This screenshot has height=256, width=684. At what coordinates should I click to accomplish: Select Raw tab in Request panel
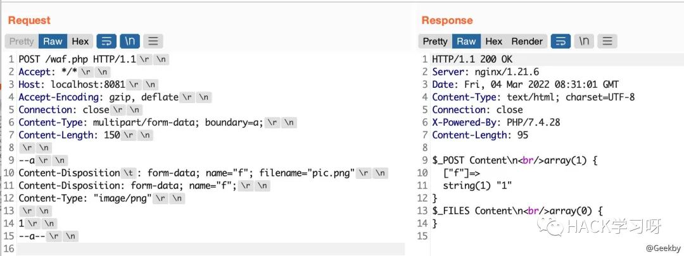click(53, 41)
